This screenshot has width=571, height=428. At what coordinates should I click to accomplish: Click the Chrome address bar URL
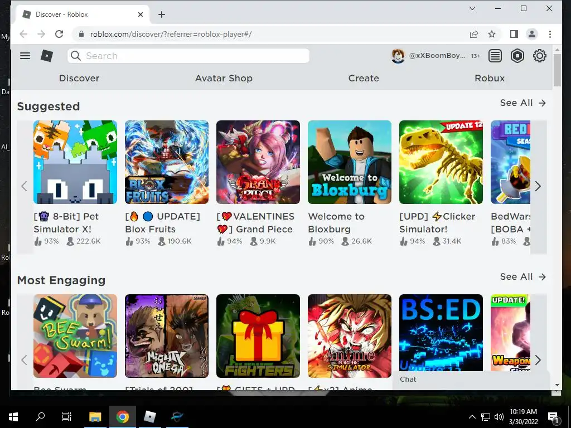171,34
